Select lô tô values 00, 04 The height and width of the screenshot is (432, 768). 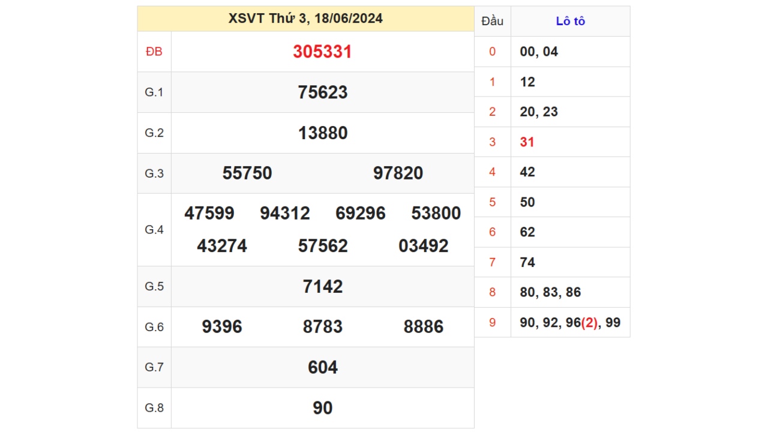point(539,52)
